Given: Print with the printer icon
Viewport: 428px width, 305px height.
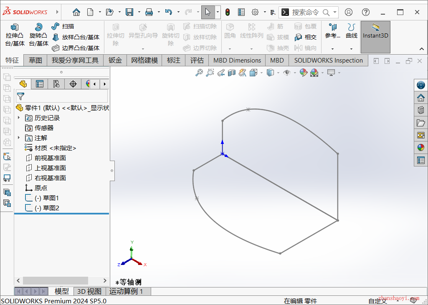Looking at the screenshot, I should tap(149, 12).
